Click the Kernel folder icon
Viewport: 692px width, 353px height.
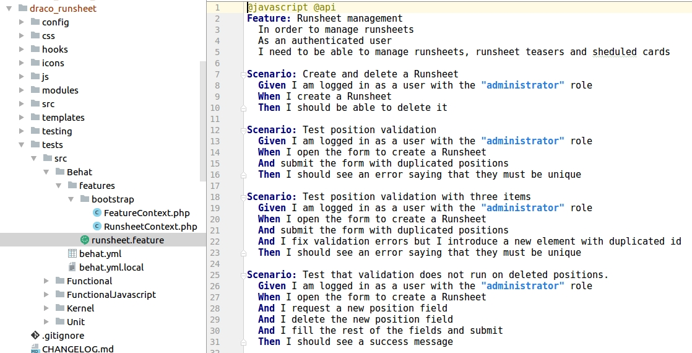pyautogui.click(x=60, y=308)
